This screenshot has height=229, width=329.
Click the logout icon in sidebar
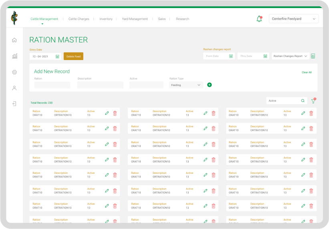point(14,104)
